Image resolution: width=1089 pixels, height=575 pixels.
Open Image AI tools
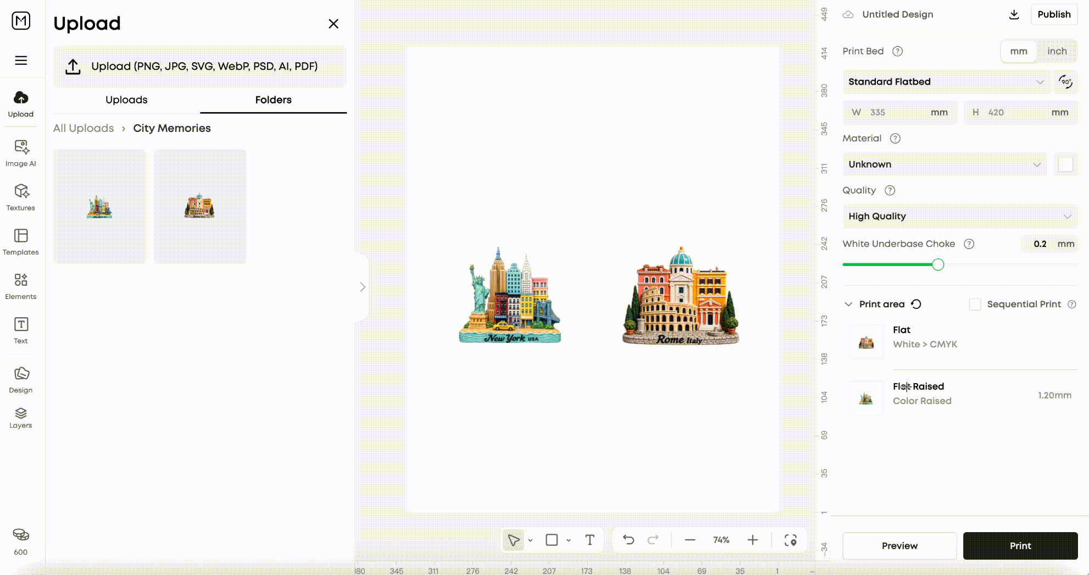pyautogui.click(x=21, y=153)
